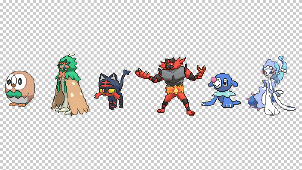The image size is (302, 170).
Task: Click the Rowlet owl sprite
Action: (20, 89)
